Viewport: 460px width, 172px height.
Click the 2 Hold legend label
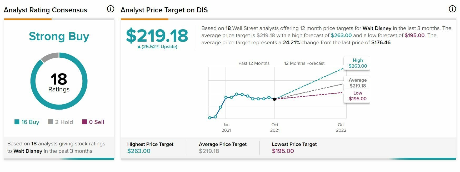coord(64,122)
